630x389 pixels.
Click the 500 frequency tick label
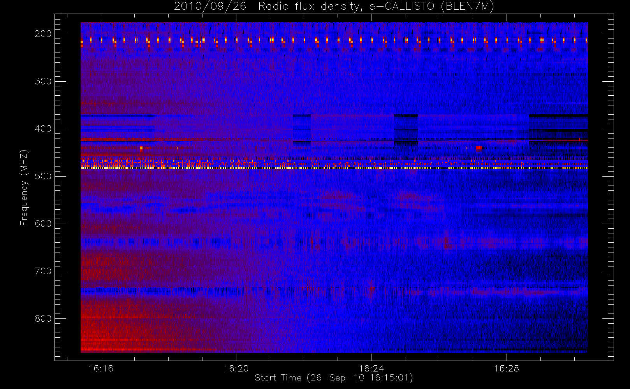coord(43,176)
